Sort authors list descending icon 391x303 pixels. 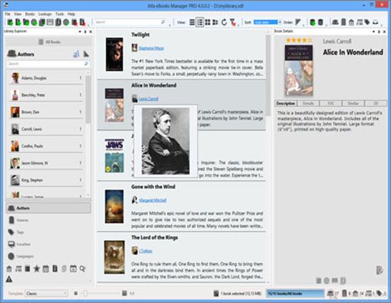tap(86, 54)
